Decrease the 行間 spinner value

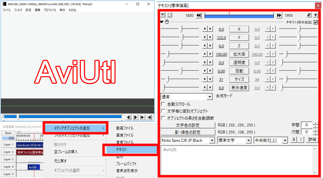[315, 133]
